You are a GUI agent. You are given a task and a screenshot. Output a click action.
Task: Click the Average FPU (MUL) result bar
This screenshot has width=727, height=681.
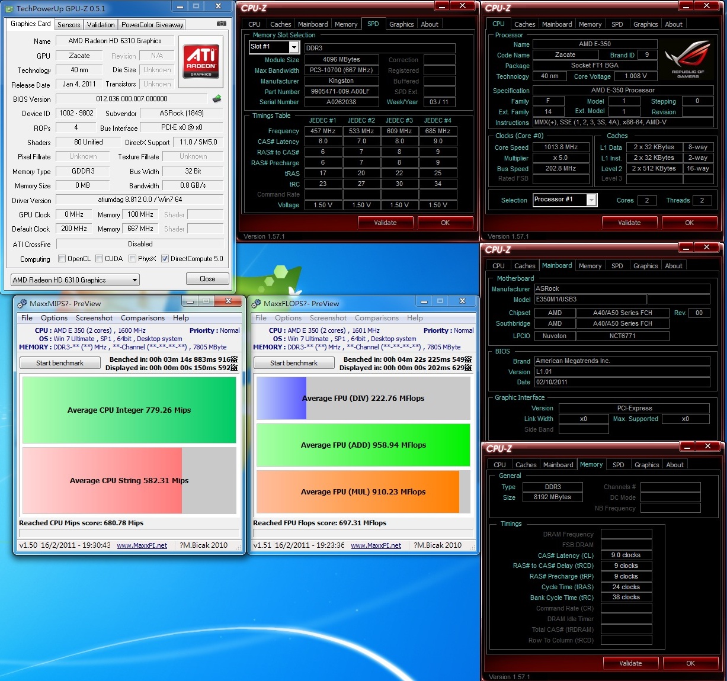pos(363,492)
